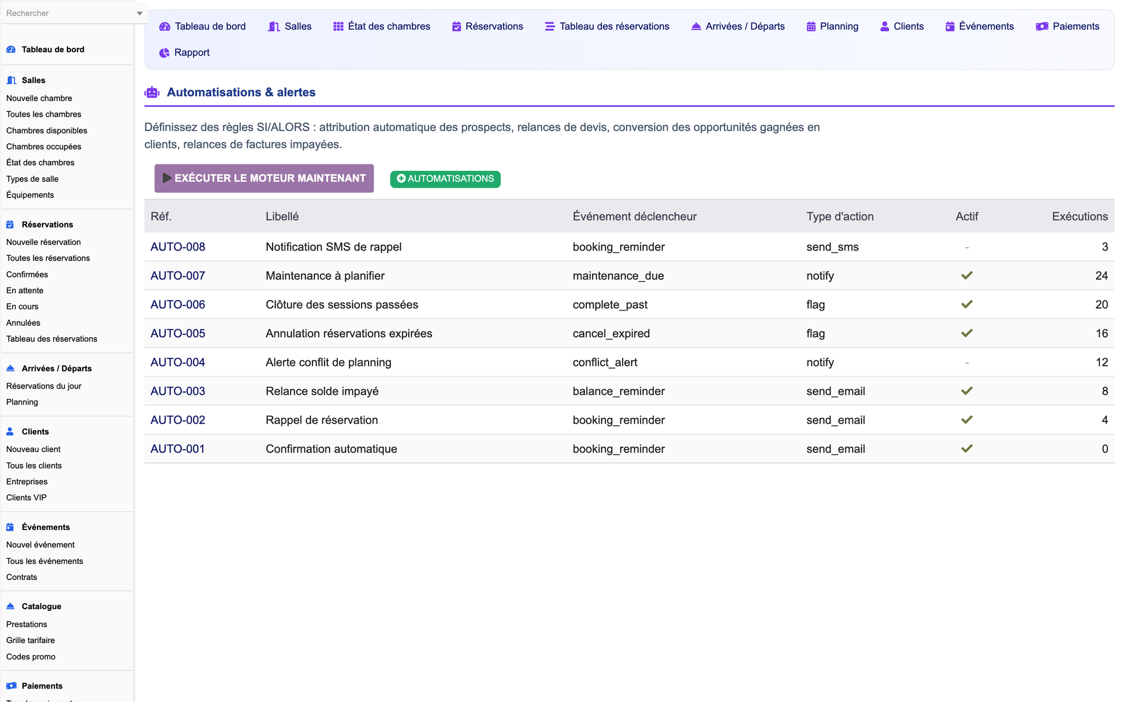Click the Planning calendar icon in top navigation
This screenshot has height=702, width=1124.
coord(811,27)
